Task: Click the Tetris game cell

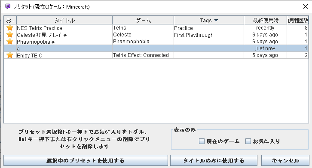Action: pyautogui.click(x=143, y=28)
